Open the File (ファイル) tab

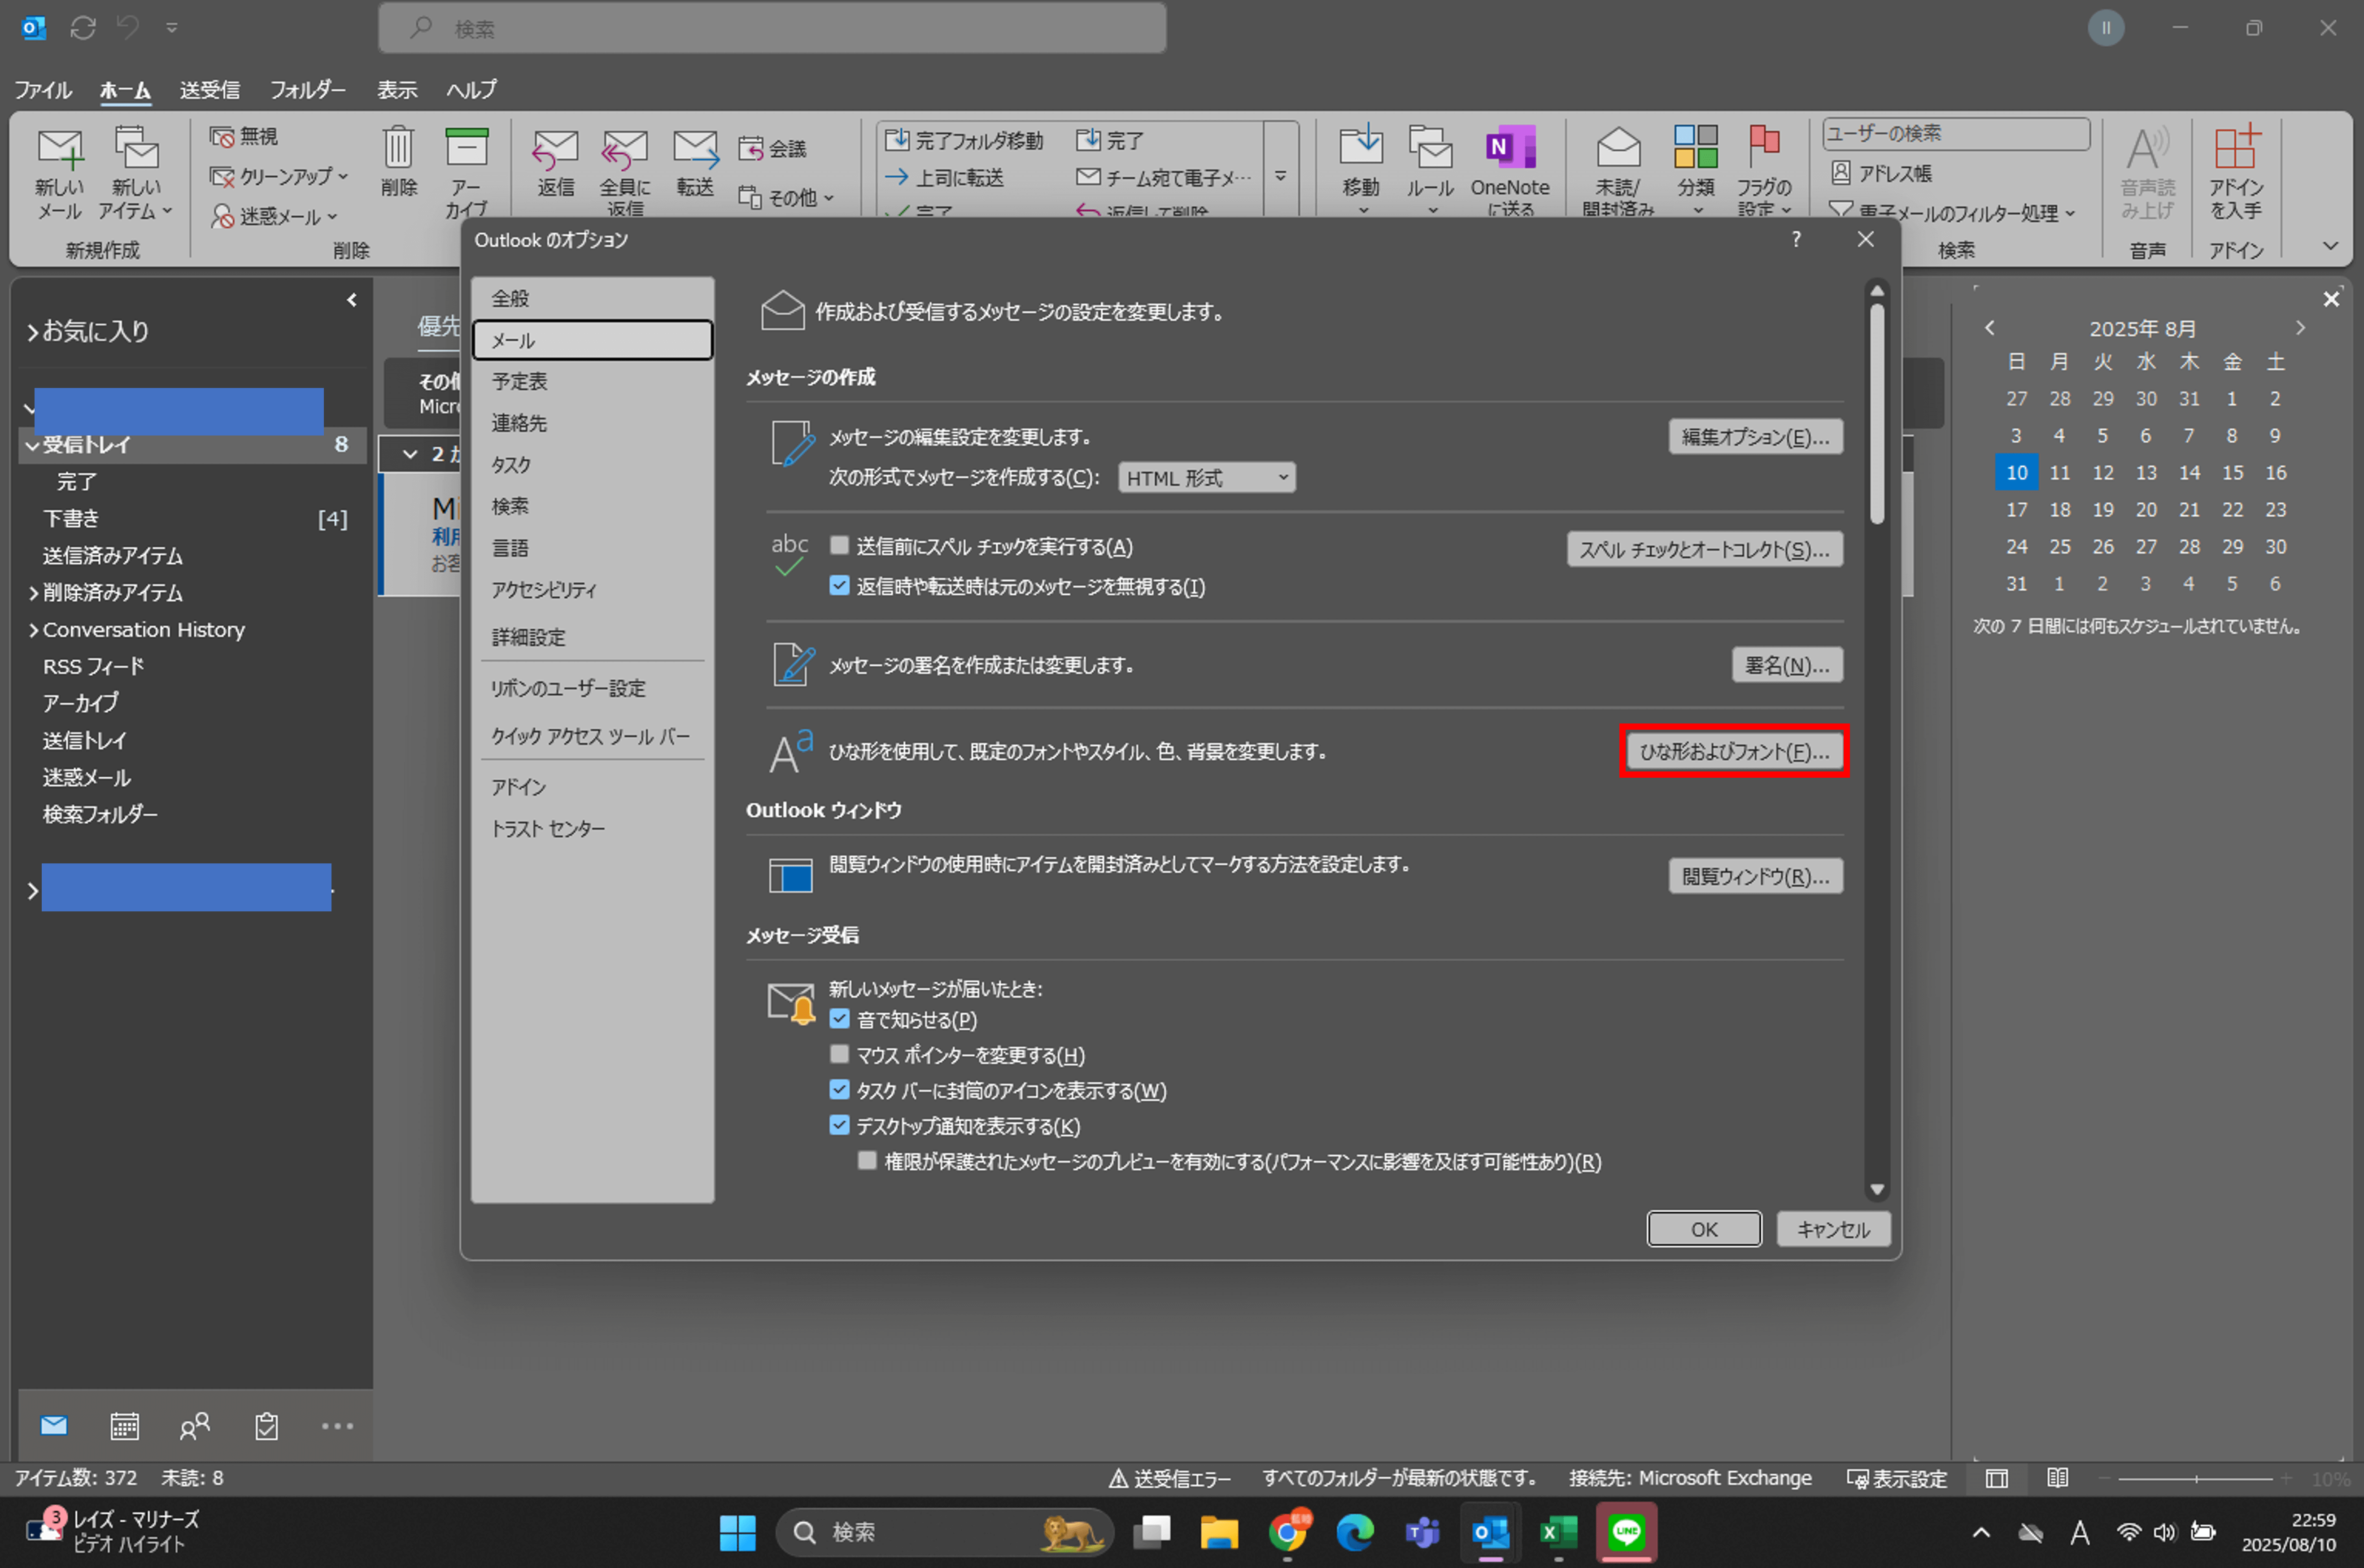[42, 90]
